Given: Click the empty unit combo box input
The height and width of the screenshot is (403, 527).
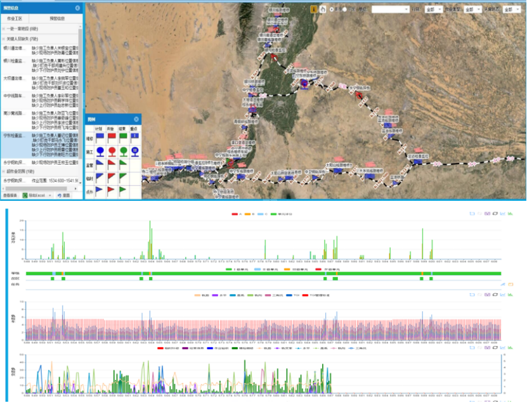Looking at the screenshot, I should point(389,10).
